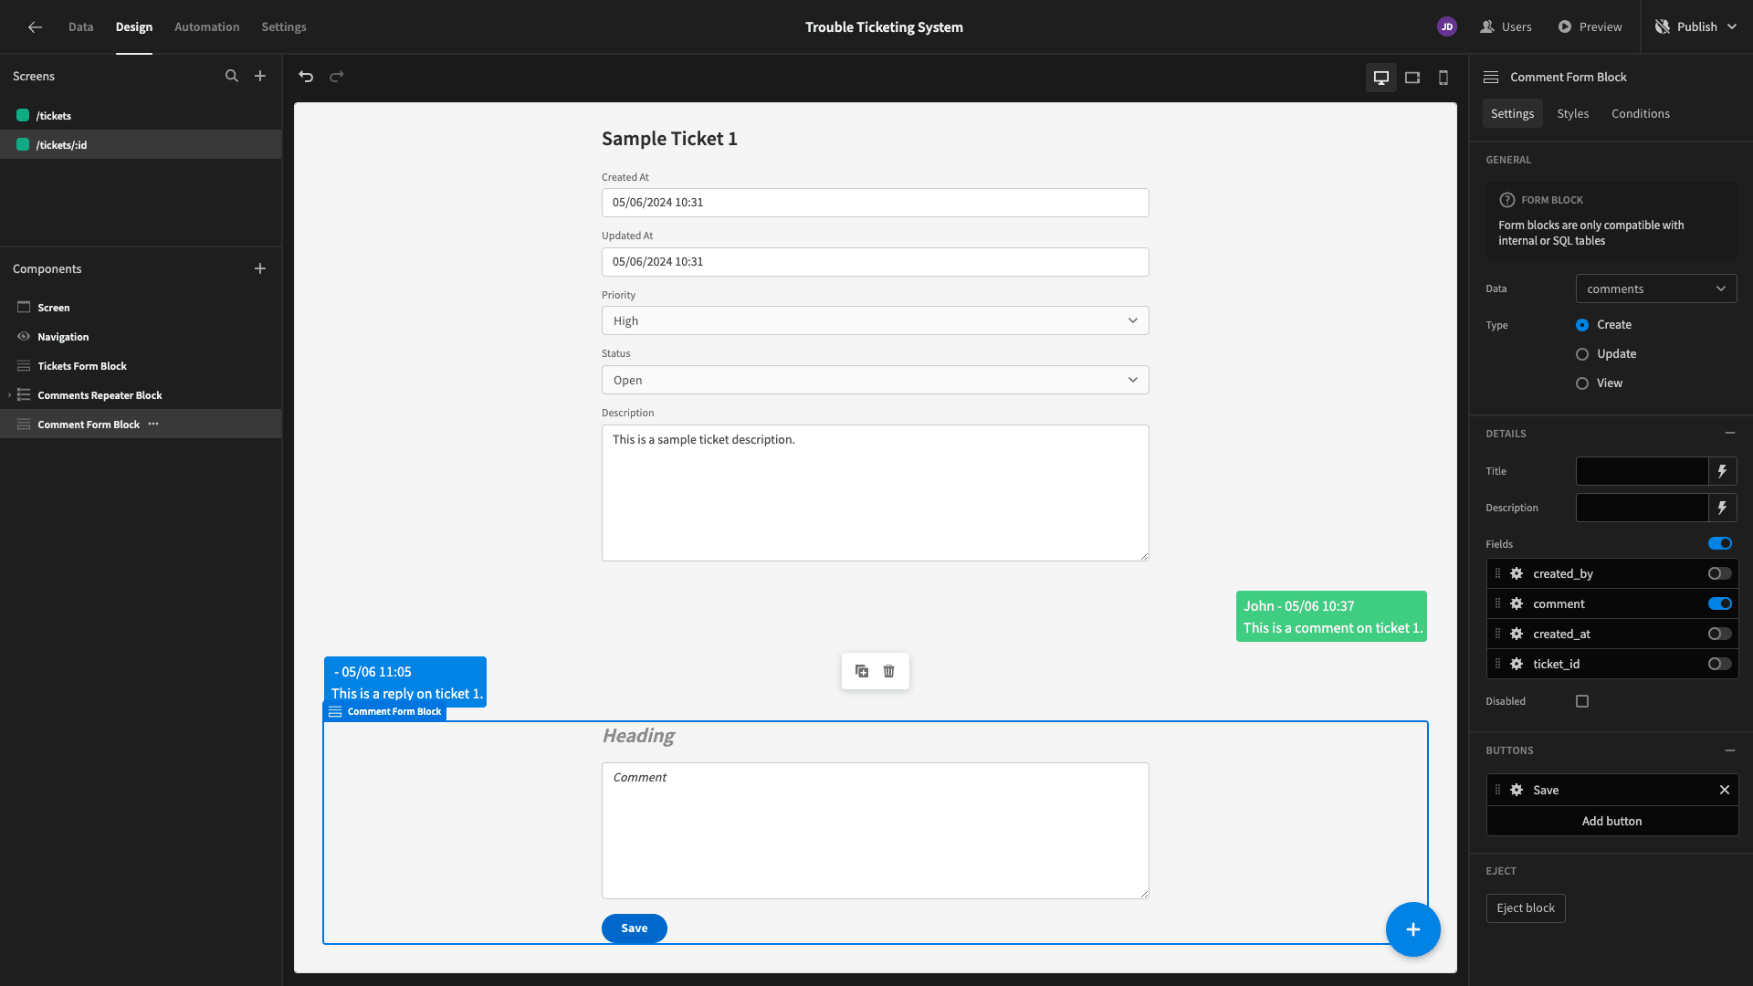
Task: Toggle the main Fields switch
Action: tap(1720, 544)
